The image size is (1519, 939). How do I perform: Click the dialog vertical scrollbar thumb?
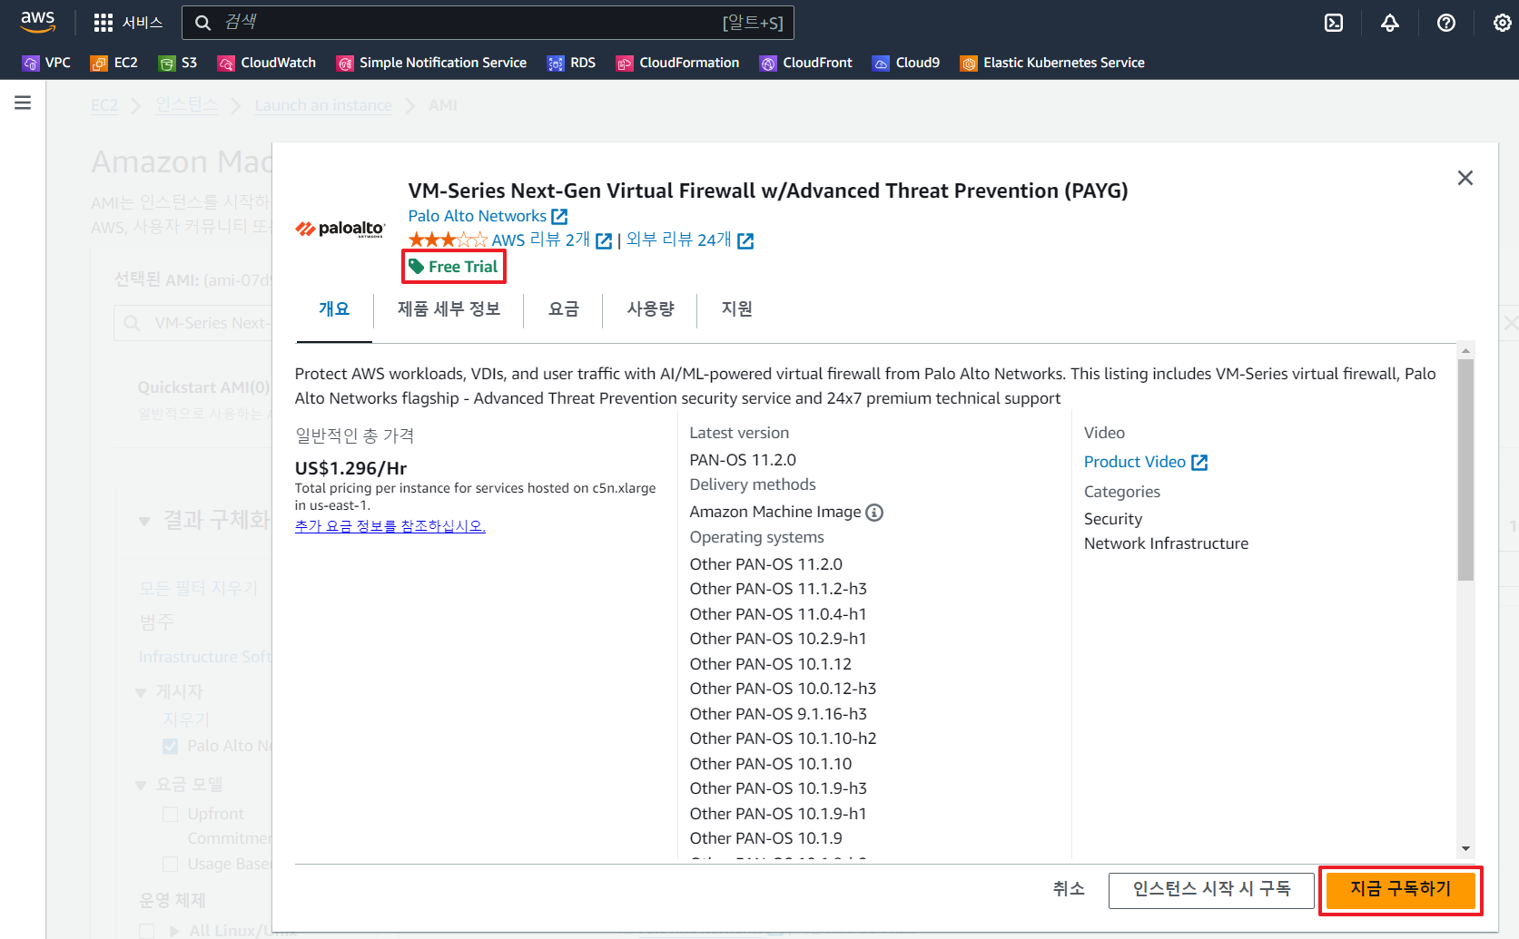tap(1465, 469)
